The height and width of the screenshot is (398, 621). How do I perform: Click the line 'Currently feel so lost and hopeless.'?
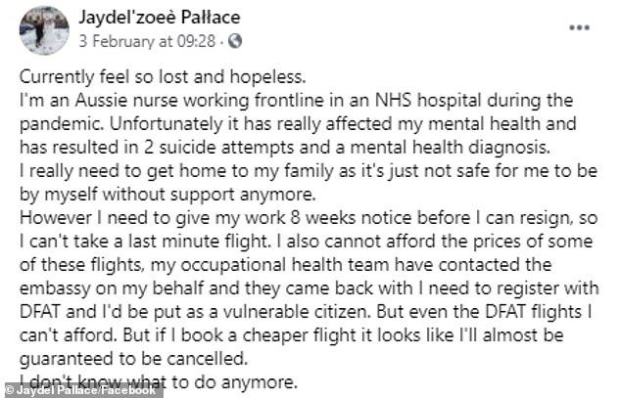163,76
